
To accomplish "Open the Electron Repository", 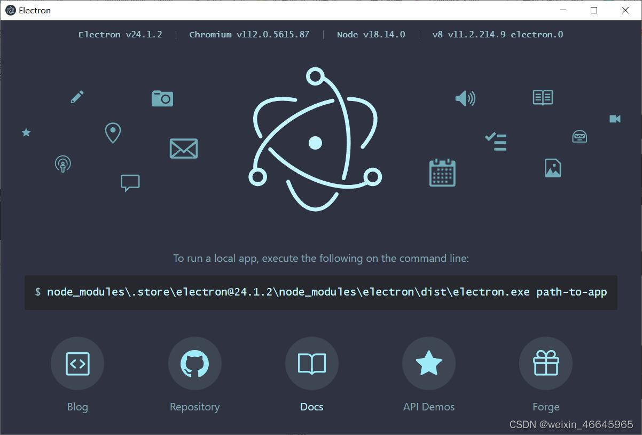I will [x=194, y=363].
